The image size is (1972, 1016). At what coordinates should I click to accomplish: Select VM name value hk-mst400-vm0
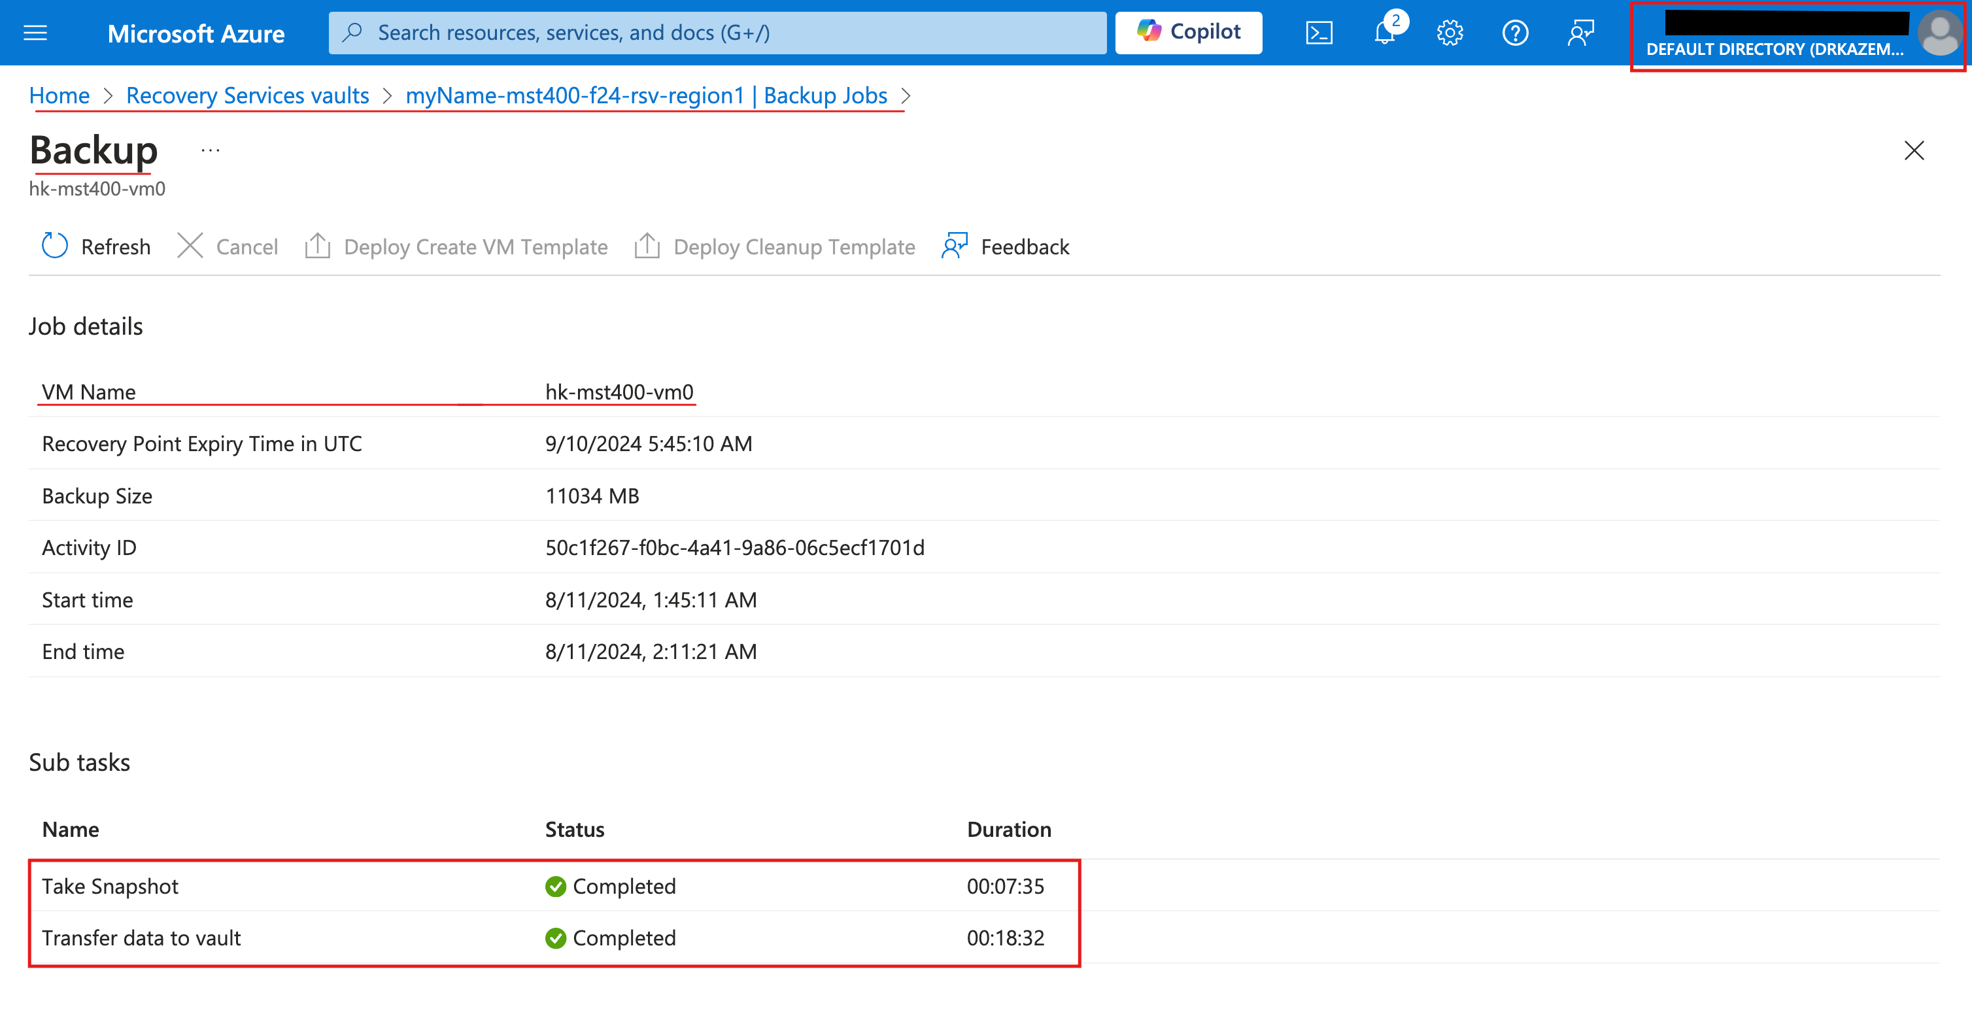619,392
